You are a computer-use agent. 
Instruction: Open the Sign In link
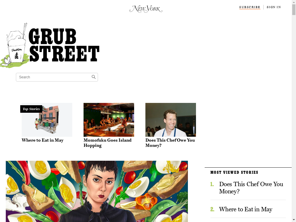tap(274, 7)
